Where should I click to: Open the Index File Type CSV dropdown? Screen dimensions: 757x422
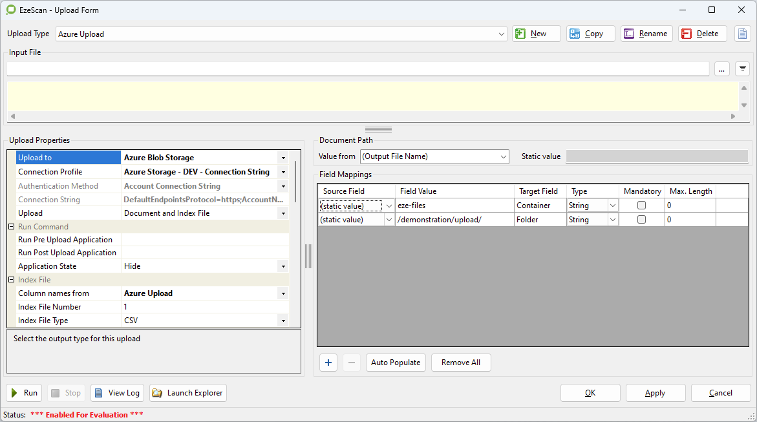point(283,321)
